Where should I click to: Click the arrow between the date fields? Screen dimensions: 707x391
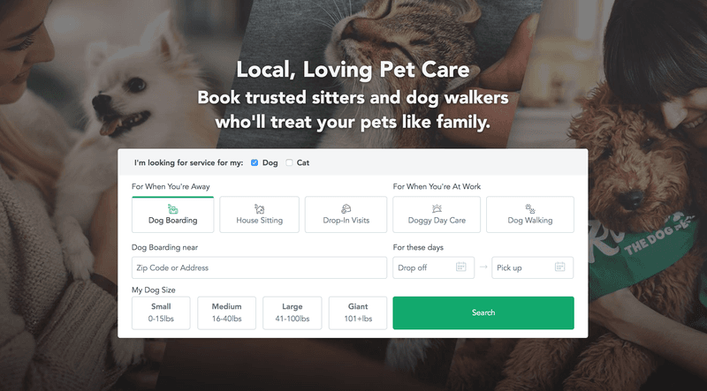pos(483,267)
